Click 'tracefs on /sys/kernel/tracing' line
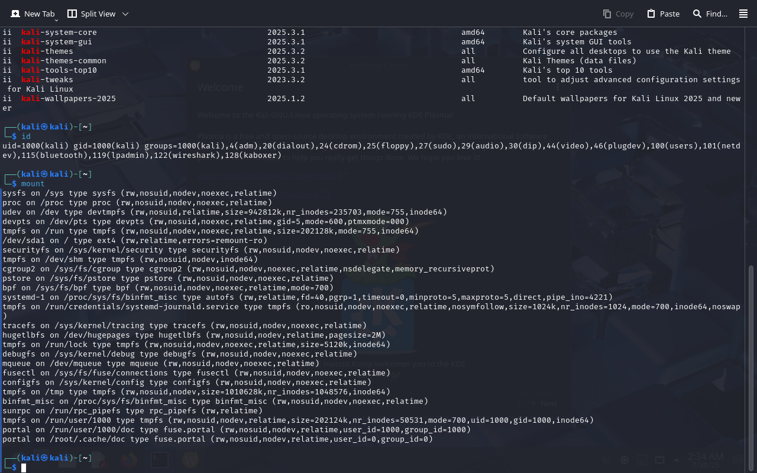Image resolution: width=757 pixels, height=473 pixels. pos(185,326)
